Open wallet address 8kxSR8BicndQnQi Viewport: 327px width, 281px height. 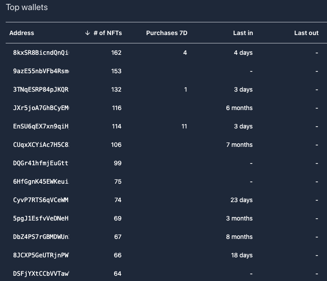click(41, 53)
